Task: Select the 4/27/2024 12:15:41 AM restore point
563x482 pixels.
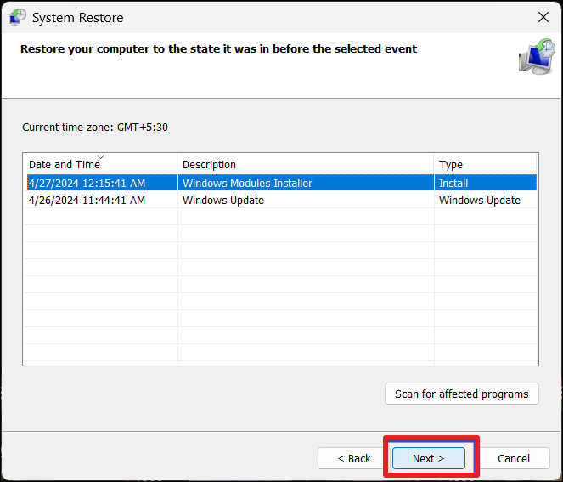Action: click(x=87, y=183)
